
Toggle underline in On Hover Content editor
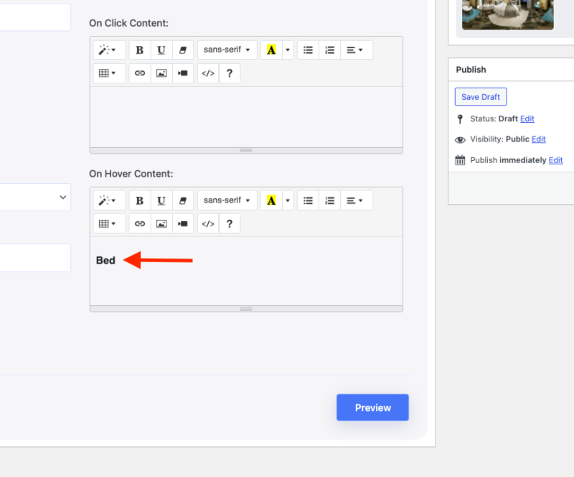pos(161,200)
